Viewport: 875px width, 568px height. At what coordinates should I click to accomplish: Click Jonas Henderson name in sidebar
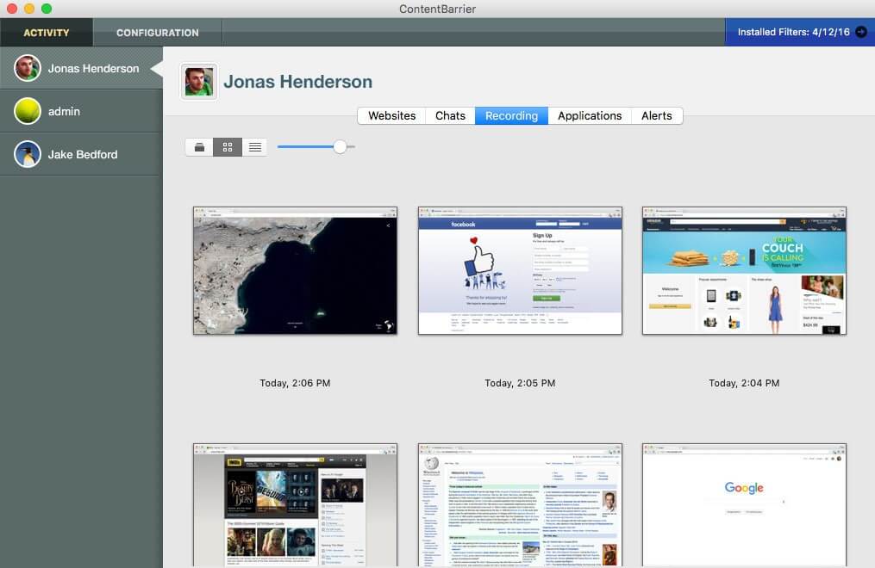click(x=93, y=69)
